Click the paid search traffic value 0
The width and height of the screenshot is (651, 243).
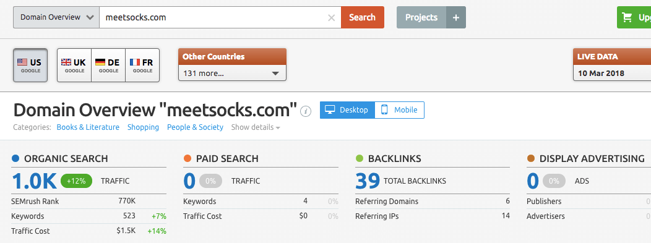189,181
